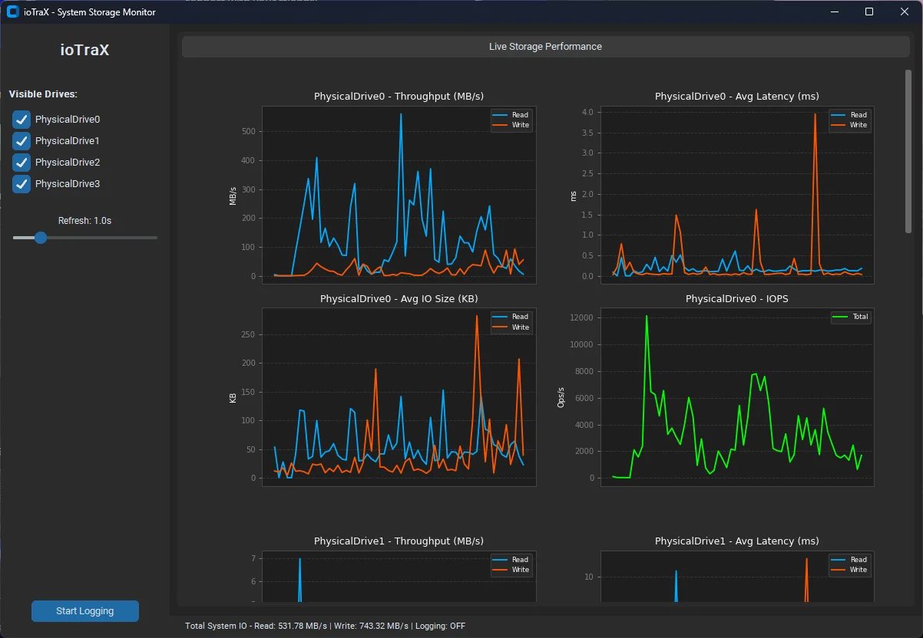Image resolution: width=923 pixels, height=638 pixels.
Task: Click the Live Storage Performance header bar
Action: (x=545, y=47)
